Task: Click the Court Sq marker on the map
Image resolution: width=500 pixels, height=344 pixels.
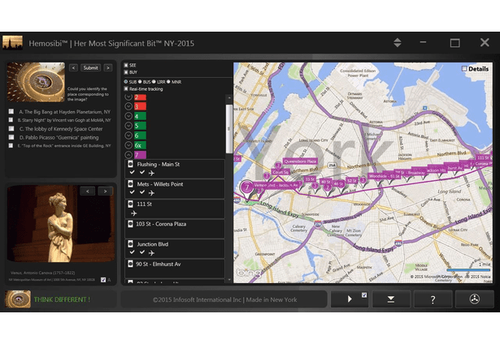Action: coord(280,172)
